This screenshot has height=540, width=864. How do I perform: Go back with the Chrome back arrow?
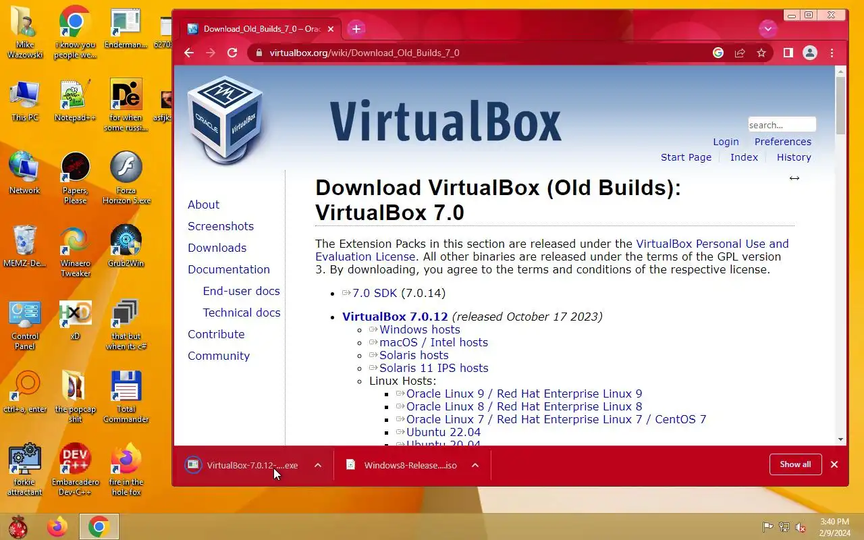pos(189,53)
